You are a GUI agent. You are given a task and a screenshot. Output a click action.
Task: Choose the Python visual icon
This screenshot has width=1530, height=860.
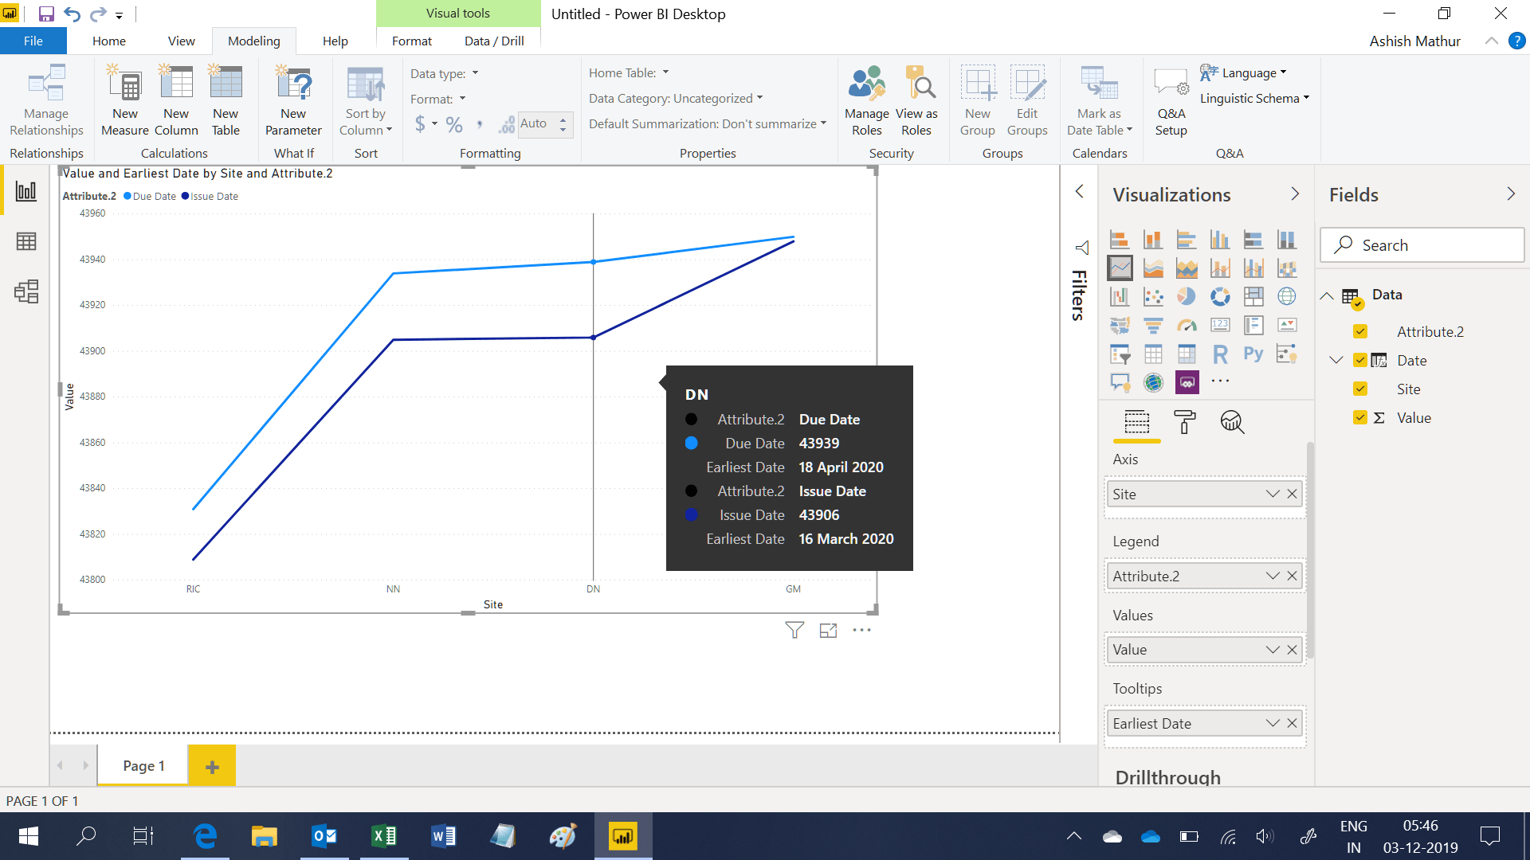click(x=1253, y=354)
